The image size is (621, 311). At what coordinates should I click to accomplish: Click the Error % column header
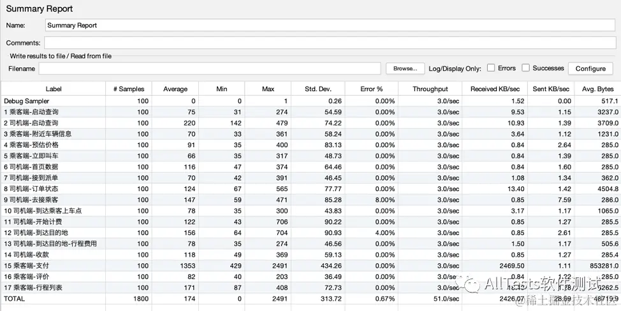pyautogui.click(x=372, y=89)
